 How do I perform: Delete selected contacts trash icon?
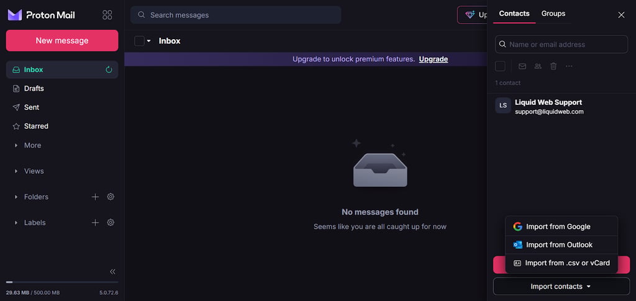point(553,66)
